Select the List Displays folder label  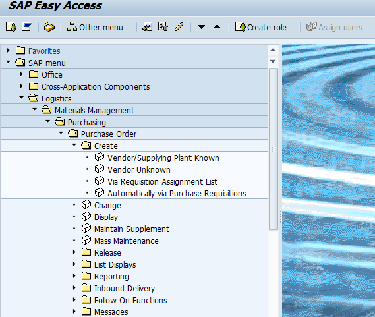[x=115, y=264]
